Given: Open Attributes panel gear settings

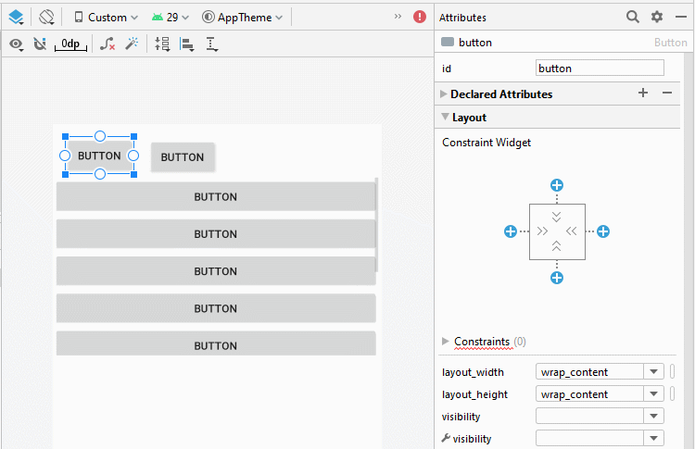Looking at the screenshot, I should (x=656, y=17).
